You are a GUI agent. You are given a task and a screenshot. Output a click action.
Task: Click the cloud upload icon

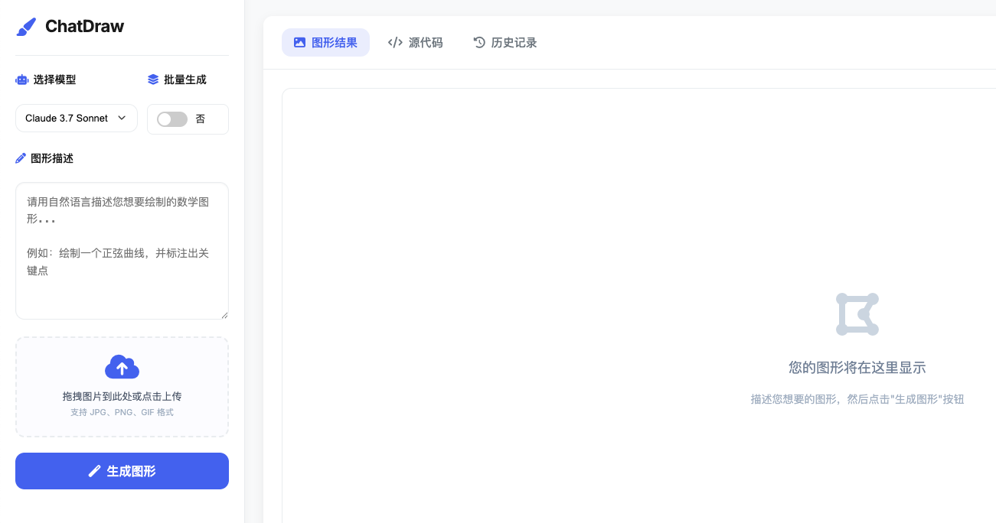[x=122, y=368]
